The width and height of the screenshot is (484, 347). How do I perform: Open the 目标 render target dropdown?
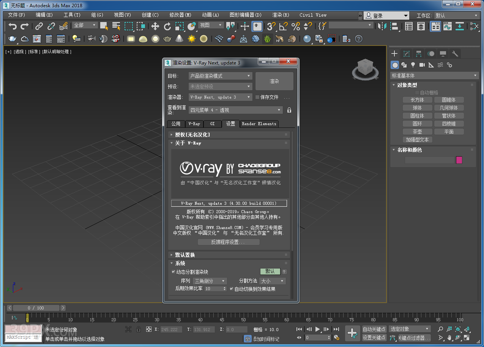(221, 76)
